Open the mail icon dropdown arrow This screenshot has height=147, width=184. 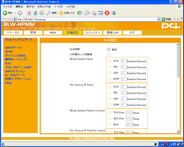coord(90,13)
